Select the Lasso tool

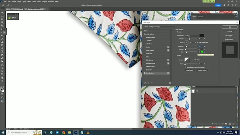[2, 19]
